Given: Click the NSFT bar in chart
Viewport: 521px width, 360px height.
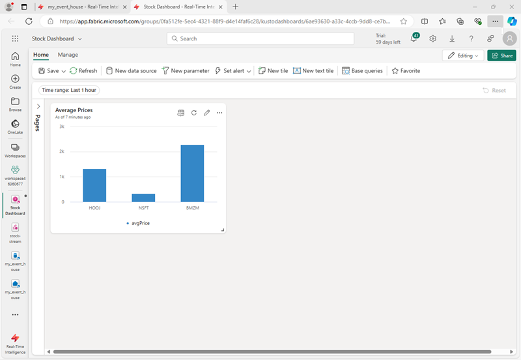Looking at the screenshot, I should point(143,198).
